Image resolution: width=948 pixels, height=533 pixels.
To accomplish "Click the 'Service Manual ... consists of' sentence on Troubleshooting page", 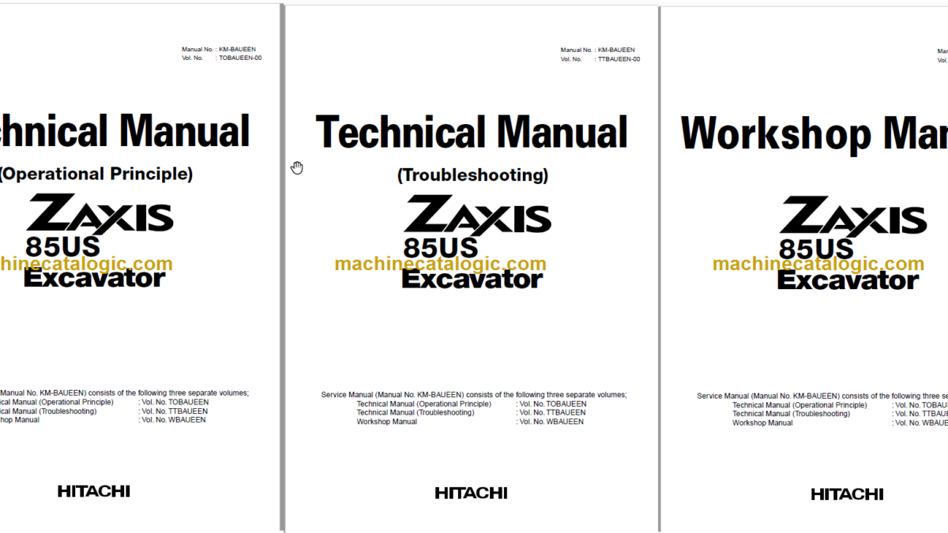I will pyautogui.click(x=474, y=395).
